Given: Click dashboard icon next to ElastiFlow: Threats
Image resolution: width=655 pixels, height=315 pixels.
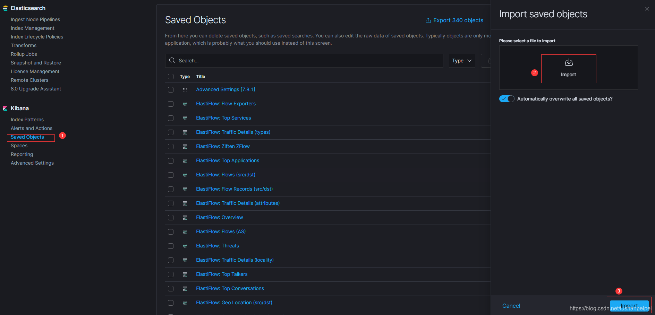Looking at the screenshot, I should (185, 246).
